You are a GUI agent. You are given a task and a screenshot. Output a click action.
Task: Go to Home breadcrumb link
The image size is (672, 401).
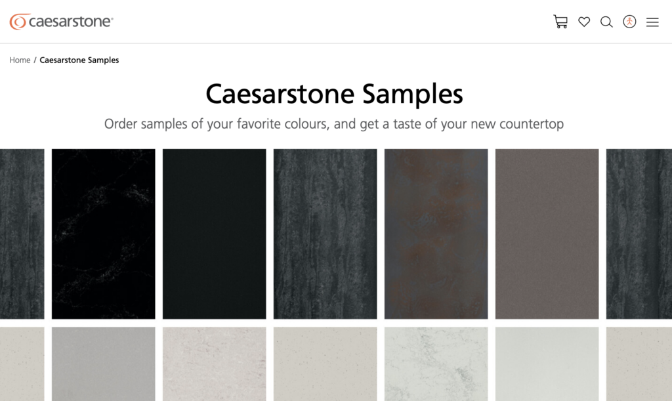tap(20, 60)
